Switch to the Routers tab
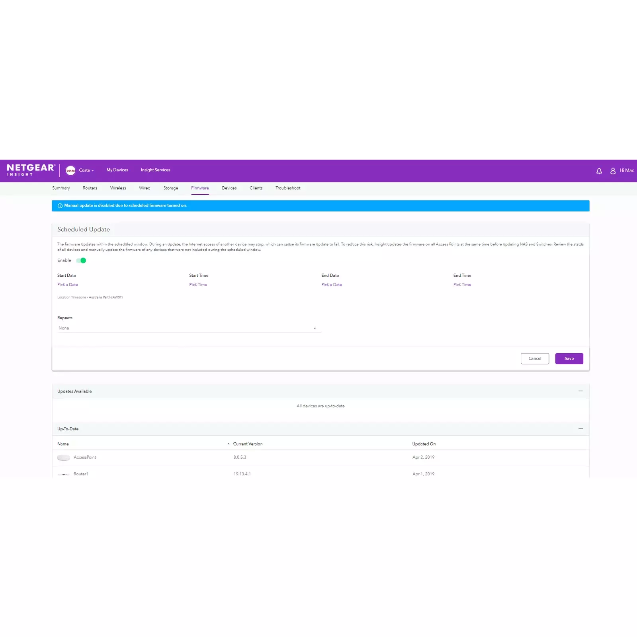The width and height of the screenshot is (637, 637). (x=90, y=188)
